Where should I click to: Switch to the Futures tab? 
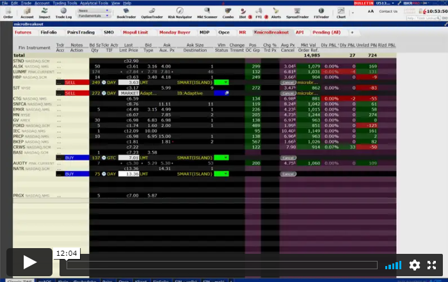coord(23,32)
